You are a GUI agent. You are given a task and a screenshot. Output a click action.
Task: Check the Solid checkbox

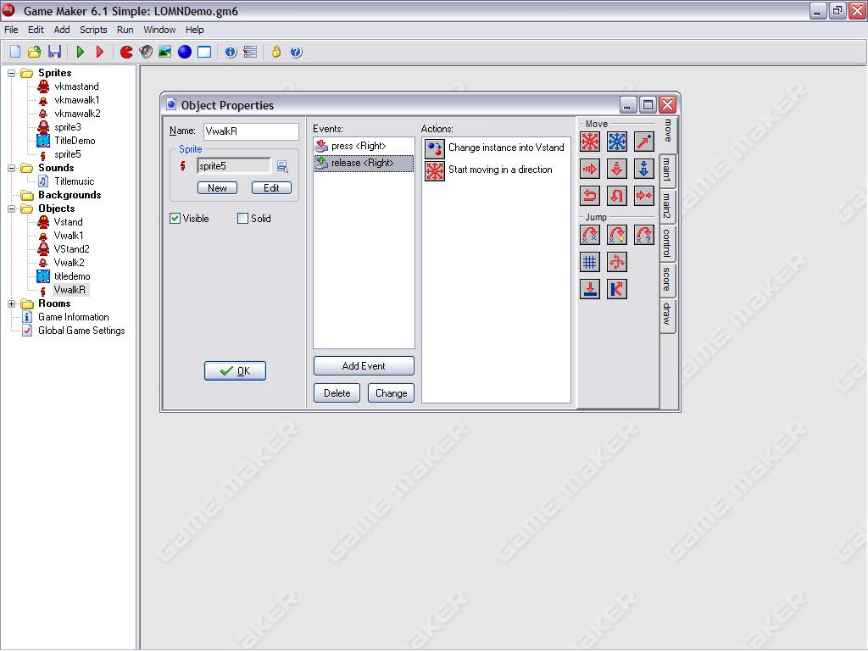coord(242,219)
